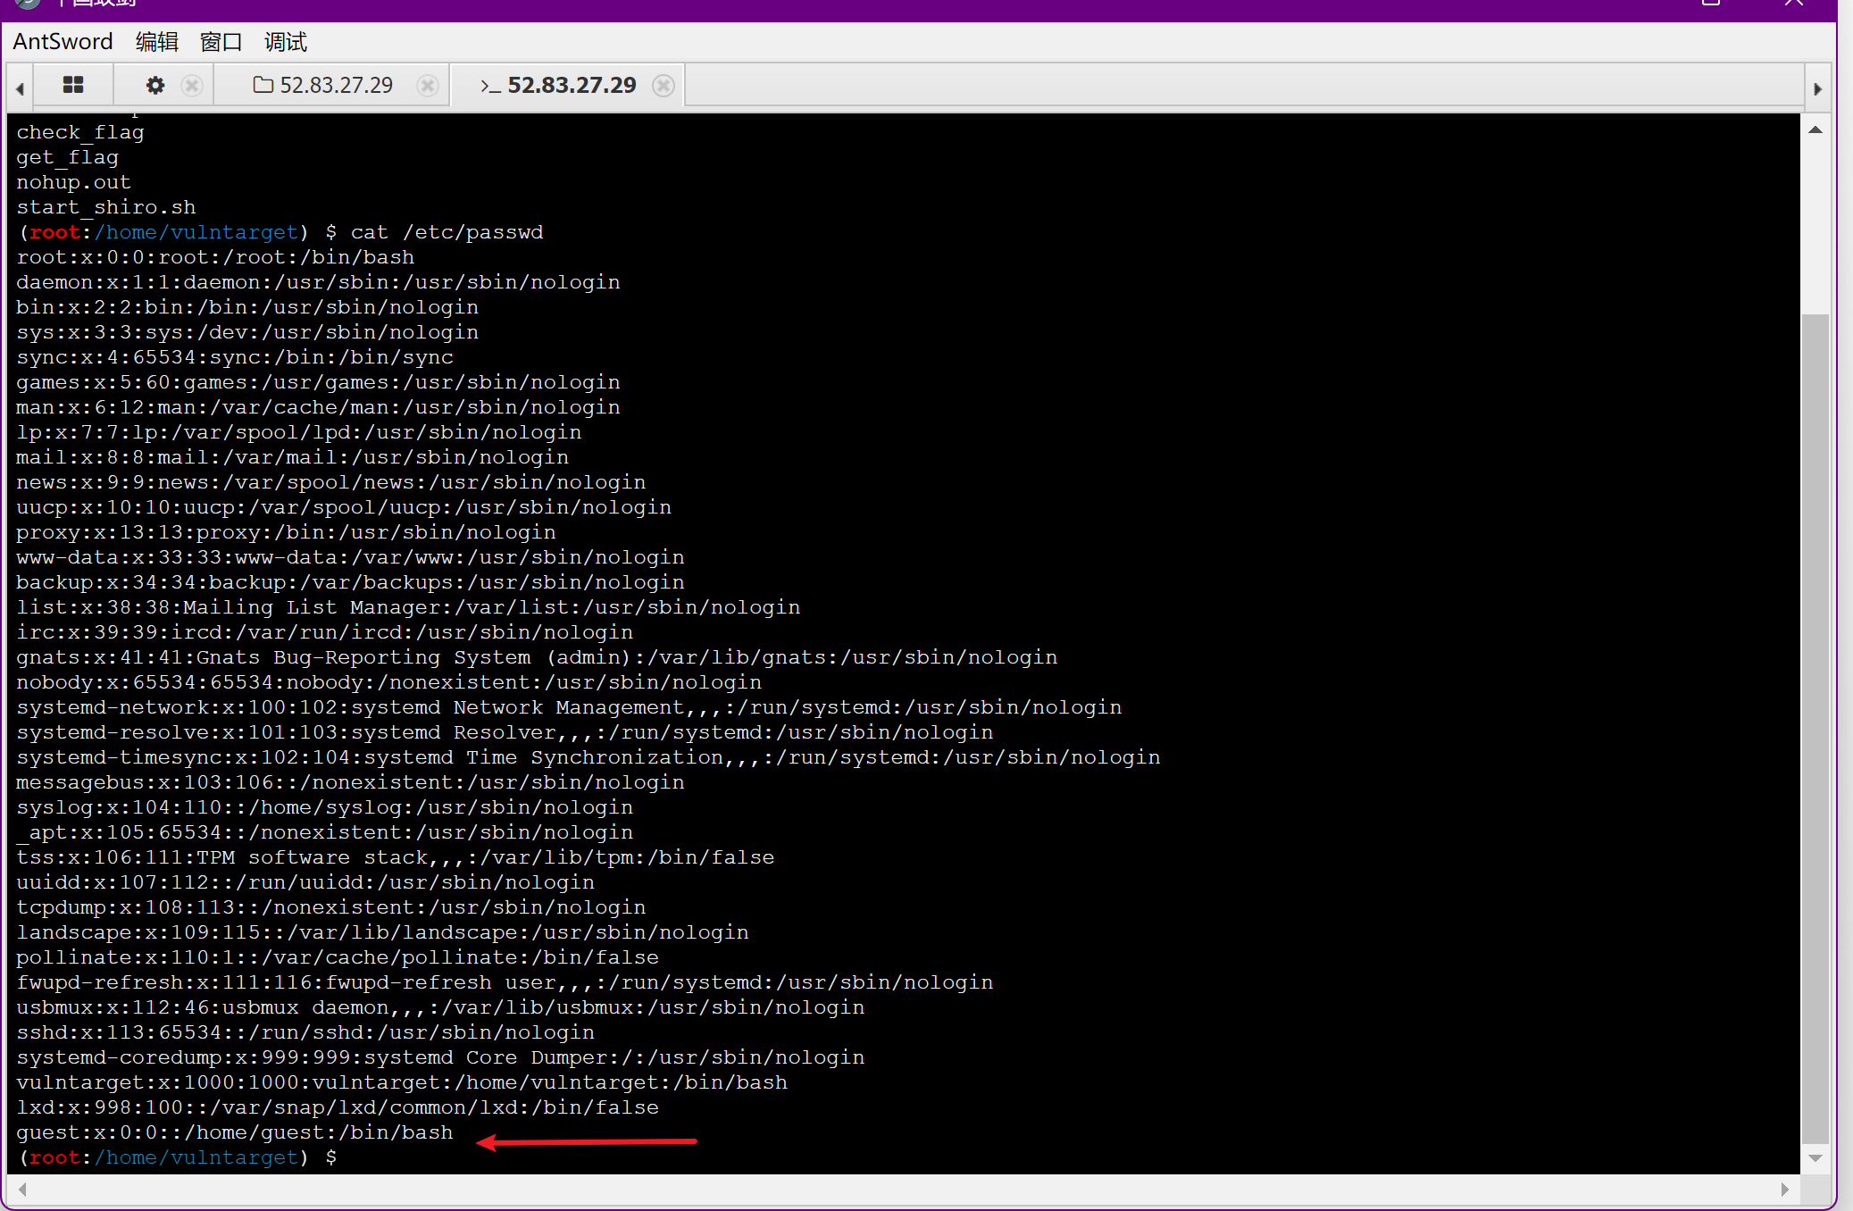
Task: Open the grid home tab
Action: pos(73,85)
